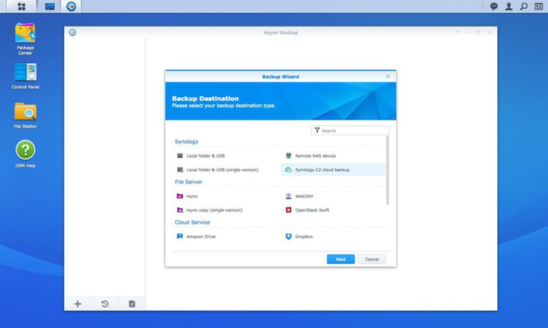Click the destination Search field
548x328 pixels.
[350, 130]
